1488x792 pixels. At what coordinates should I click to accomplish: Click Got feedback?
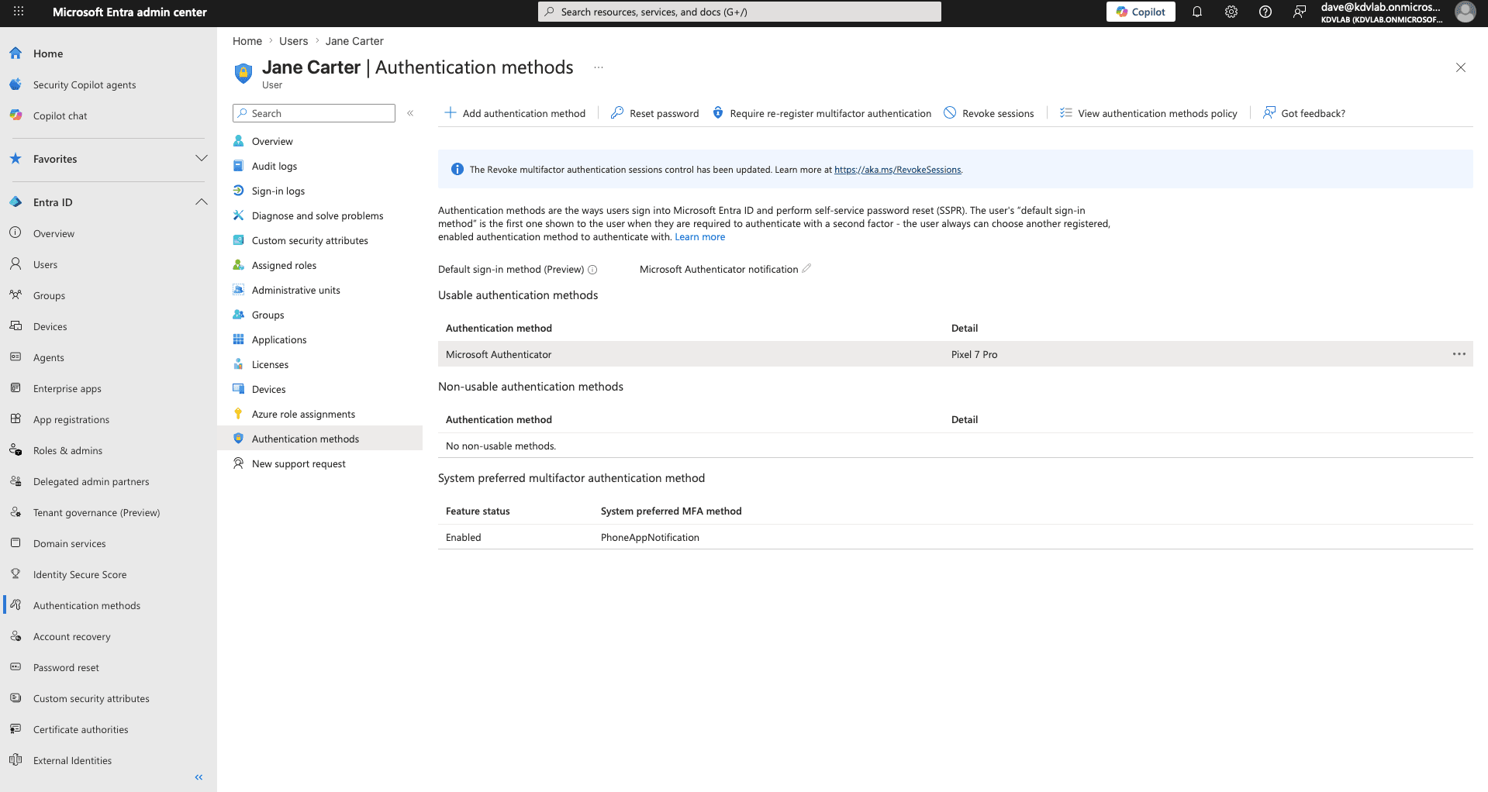click(1304, 113)
